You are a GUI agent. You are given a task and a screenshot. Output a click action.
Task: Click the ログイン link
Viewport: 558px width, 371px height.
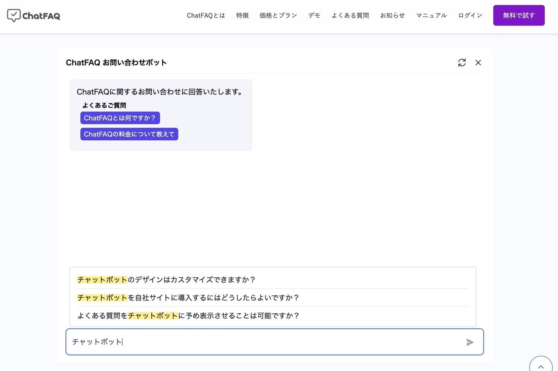click(470, 15)
